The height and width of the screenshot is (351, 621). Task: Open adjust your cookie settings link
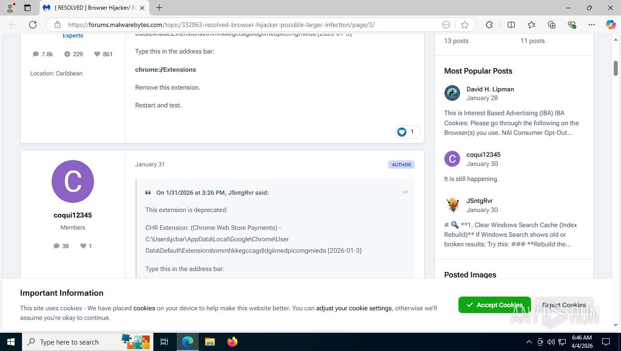pos(354,308)
